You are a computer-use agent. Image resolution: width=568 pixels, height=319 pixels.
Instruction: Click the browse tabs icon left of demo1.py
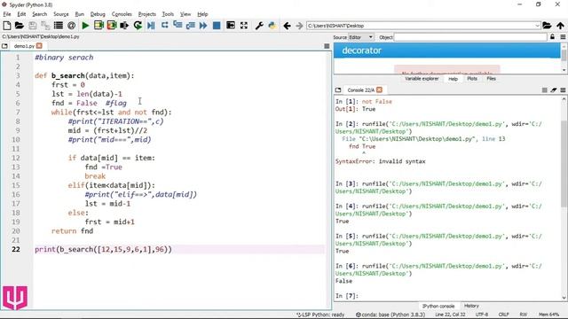(4, 46)
